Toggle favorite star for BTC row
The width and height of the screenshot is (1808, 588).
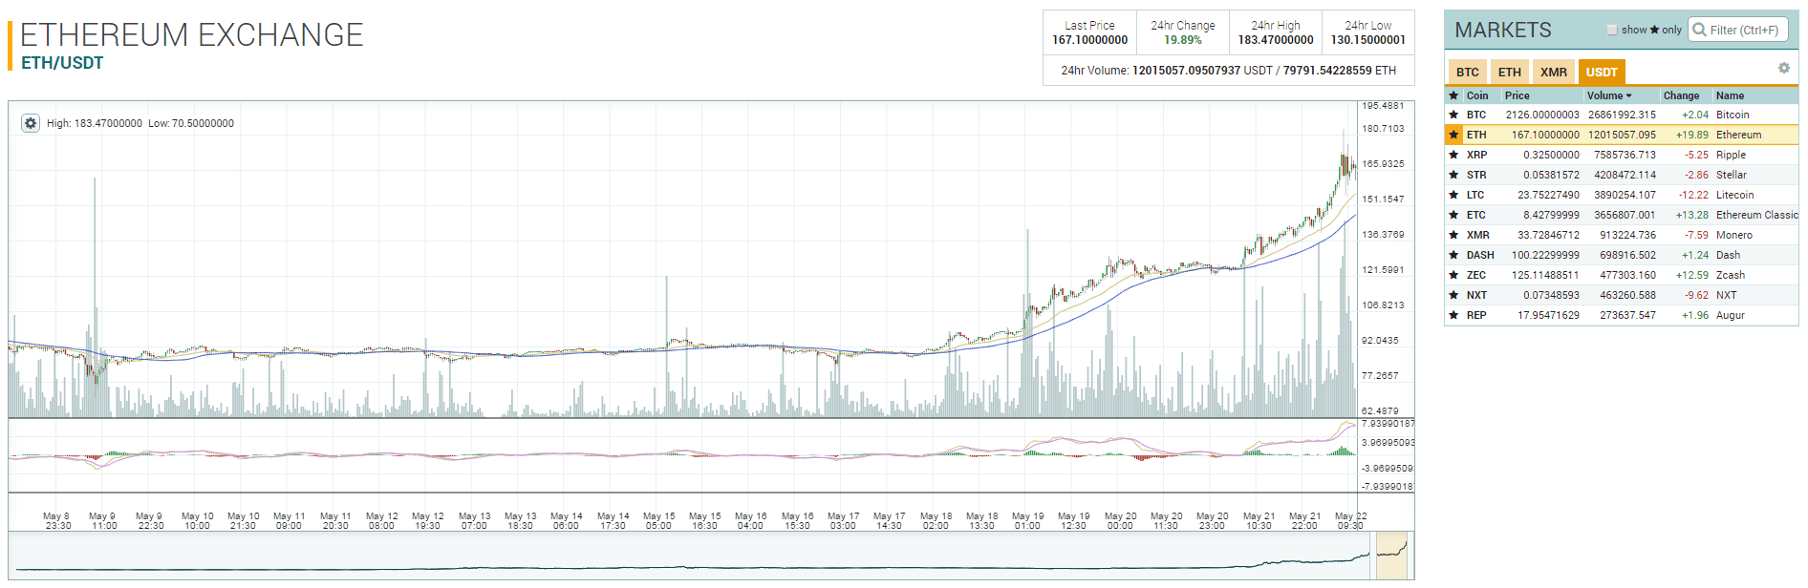(1453, 115)
